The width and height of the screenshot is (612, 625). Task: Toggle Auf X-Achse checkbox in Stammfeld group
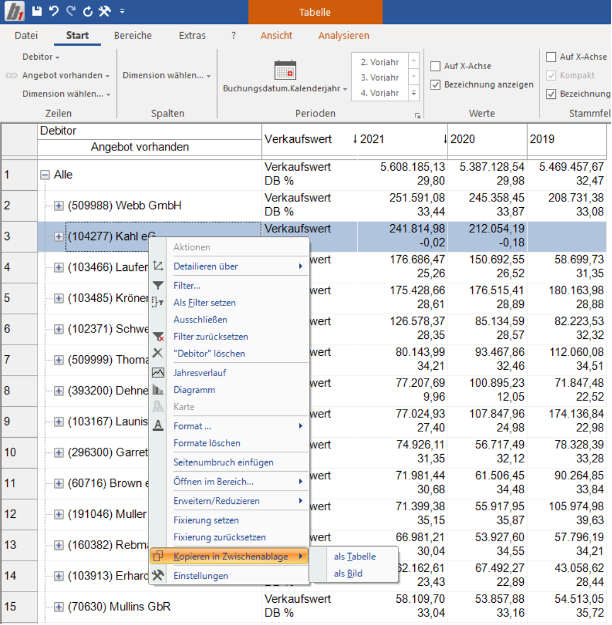pyautogui.click(x=551, y=57)
